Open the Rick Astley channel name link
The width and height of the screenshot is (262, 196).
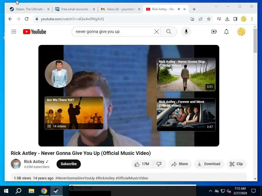point(34,162)
